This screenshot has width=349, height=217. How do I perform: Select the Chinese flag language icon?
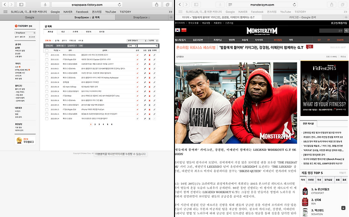[184, 30]
